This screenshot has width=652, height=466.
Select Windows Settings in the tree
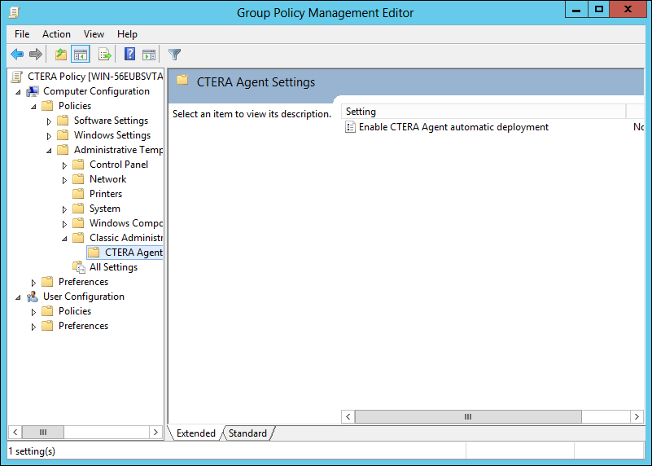tap(112, 135)
